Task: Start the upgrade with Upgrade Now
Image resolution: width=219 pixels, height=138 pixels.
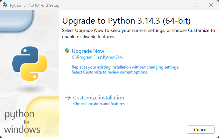Action: click(x=88, y=51)
